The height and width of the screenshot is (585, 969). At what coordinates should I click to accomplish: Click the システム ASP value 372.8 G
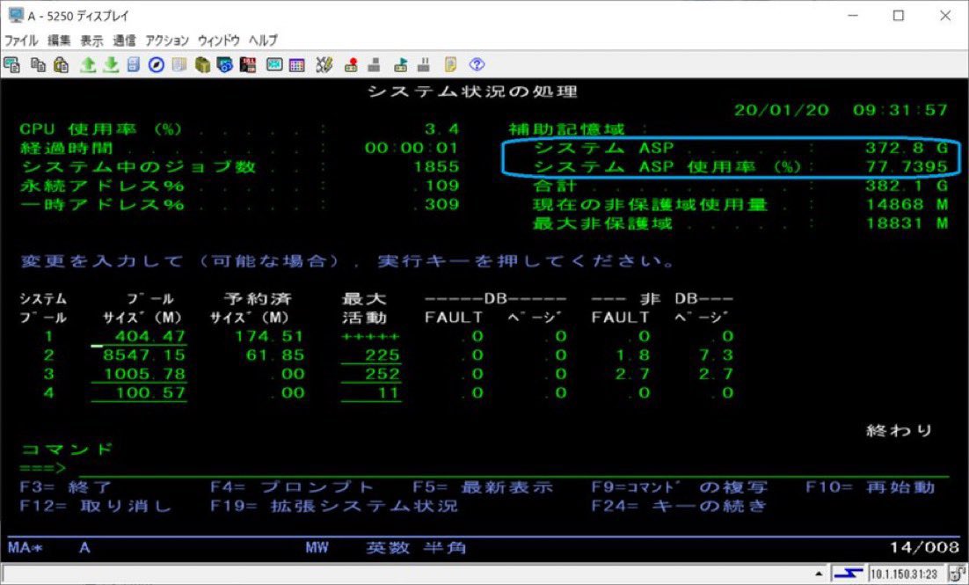point(907,148)
